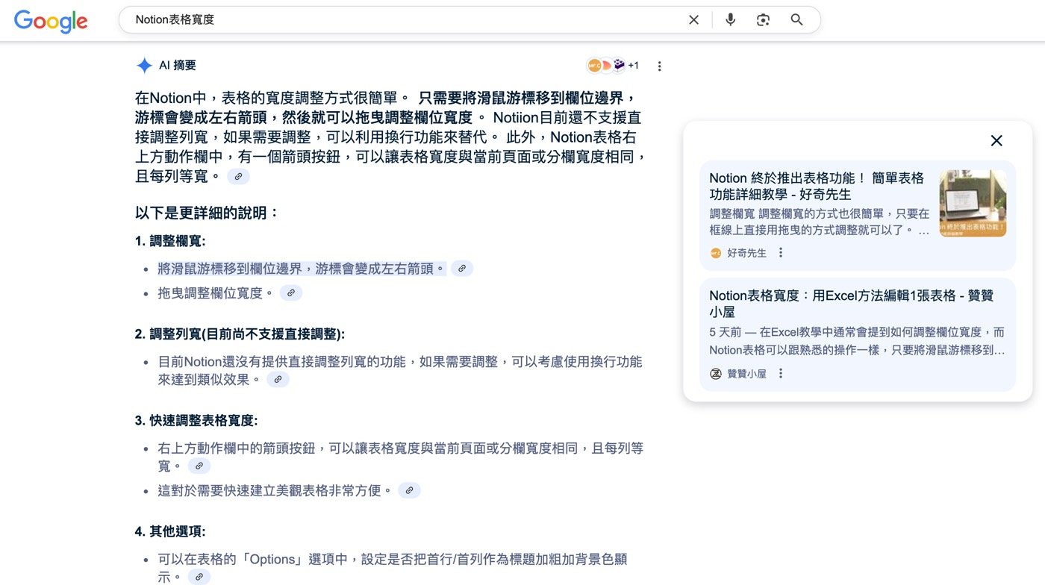Open the Notion表格寬度：用Excel方法 source title
This screenshot has width=1045, height=588.
coord(851,304)
